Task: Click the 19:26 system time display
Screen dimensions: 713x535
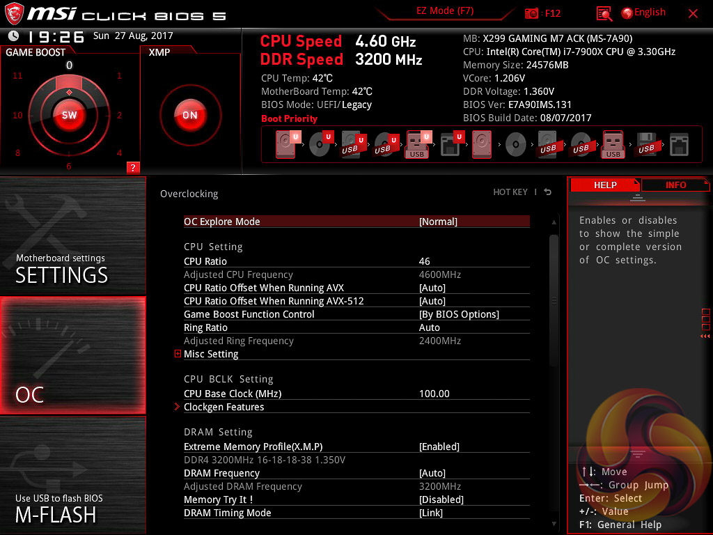Action: click(56, 37)
